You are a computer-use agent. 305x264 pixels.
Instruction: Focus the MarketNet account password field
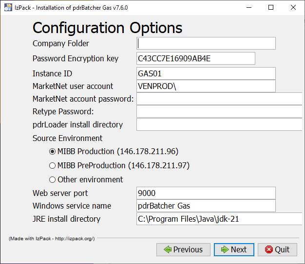pyautogui.click(x=219, y=99)
